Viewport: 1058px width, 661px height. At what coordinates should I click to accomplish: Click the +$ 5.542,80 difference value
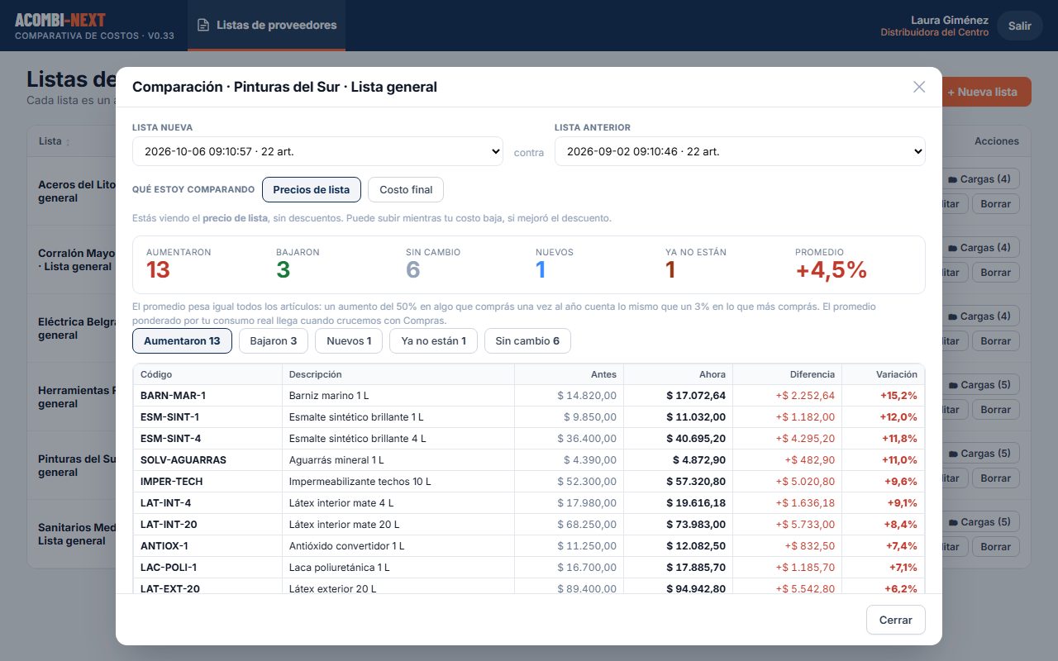pos(805,589)
